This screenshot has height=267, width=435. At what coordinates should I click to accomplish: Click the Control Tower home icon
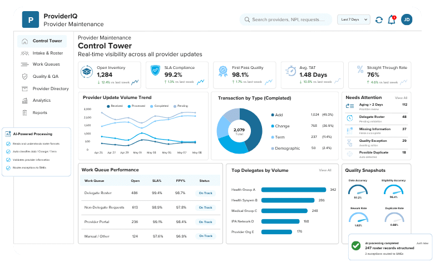click(24, 41)
